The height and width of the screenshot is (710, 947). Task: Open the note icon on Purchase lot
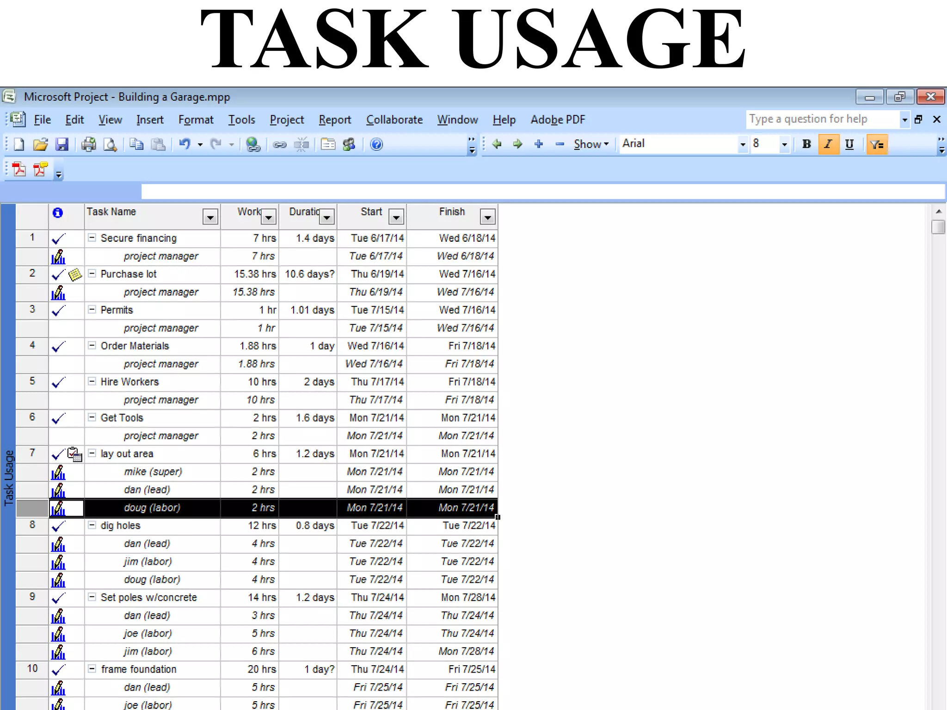[75, 275]
